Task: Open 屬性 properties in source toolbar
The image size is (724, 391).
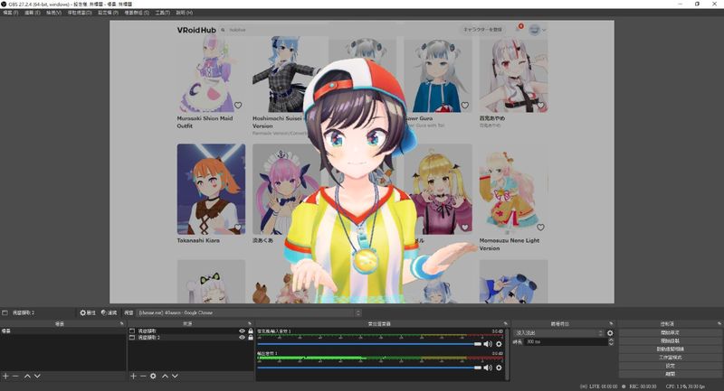Action: [x=88, y=312]
